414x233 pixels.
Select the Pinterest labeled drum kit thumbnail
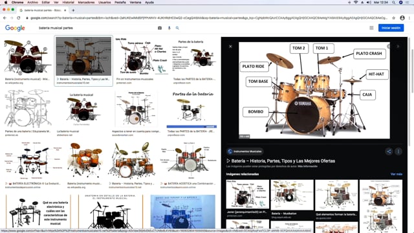click(x=142, y=56)
